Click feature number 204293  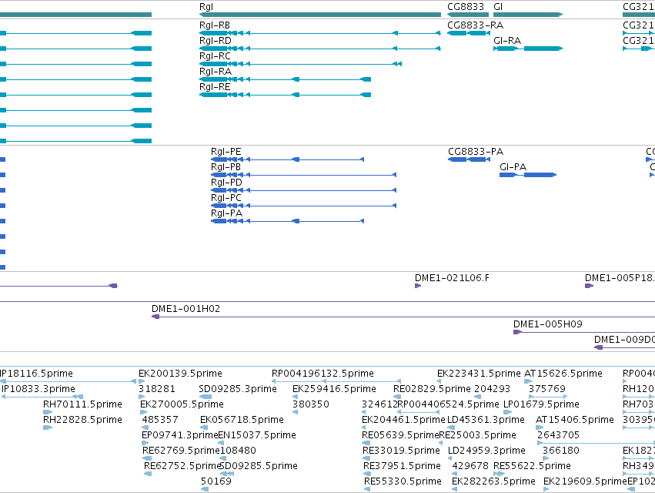[492, 389]
